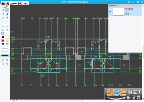The height and width of the screenshot is (102, 144).
Task: Open the 1% zoom level dropdown
Action: [17, 101]
